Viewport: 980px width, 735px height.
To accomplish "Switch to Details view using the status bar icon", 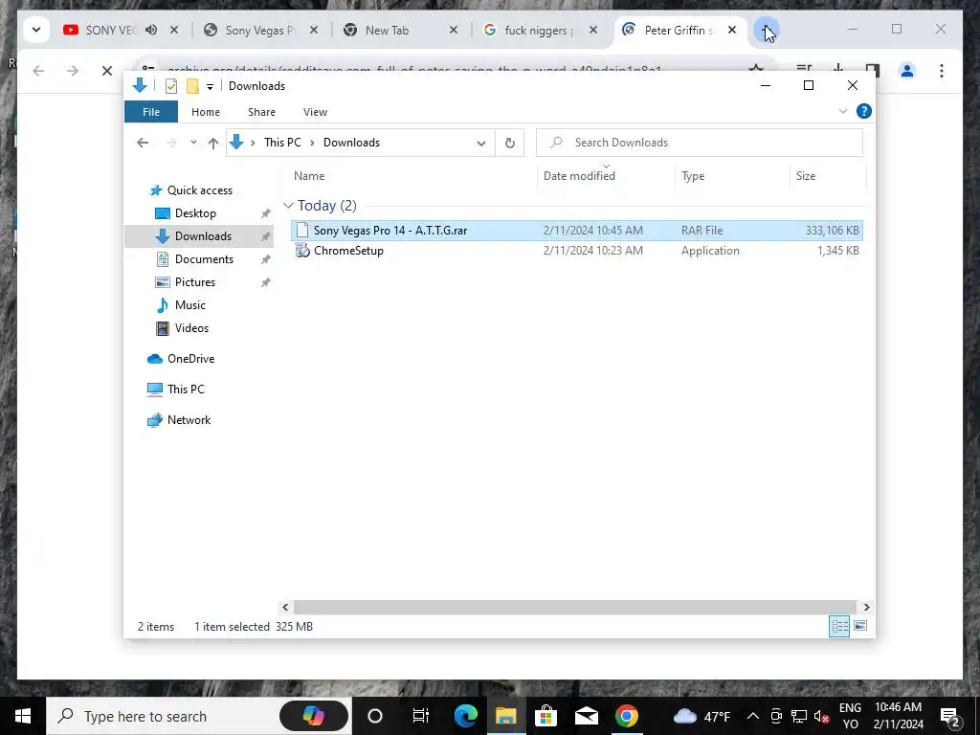I will 839,626.
